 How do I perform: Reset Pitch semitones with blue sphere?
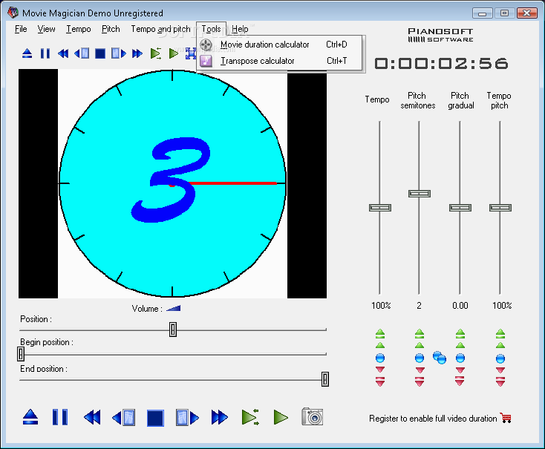[420, 358]
